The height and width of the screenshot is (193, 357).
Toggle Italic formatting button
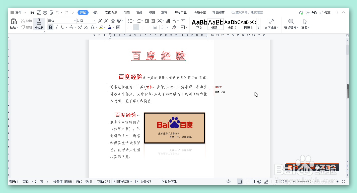[57, 27]
